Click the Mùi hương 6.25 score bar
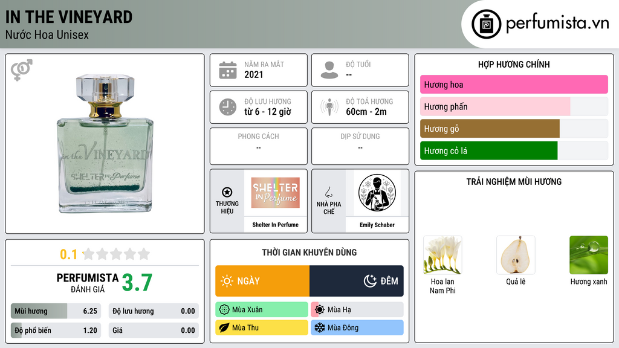 pos(56,311)
